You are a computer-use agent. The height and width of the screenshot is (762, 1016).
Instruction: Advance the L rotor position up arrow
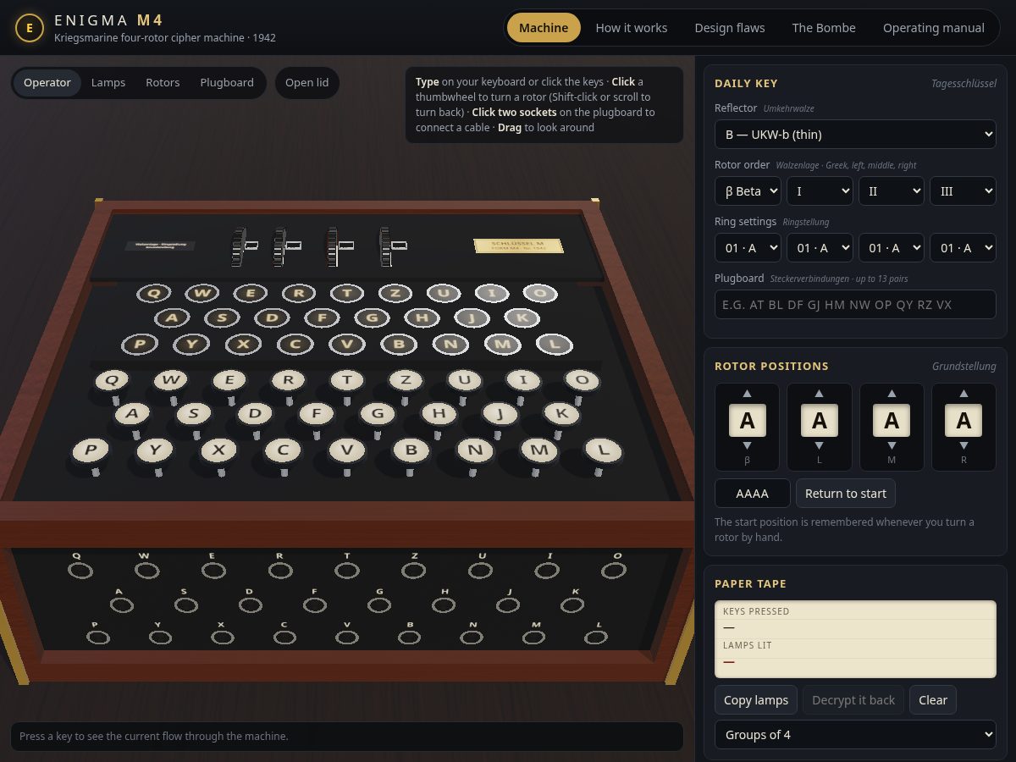point(819,394)
